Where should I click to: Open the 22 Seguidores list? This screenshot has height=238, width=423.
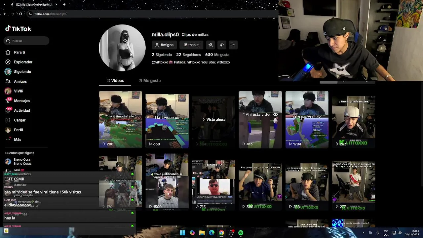(188, 55)
